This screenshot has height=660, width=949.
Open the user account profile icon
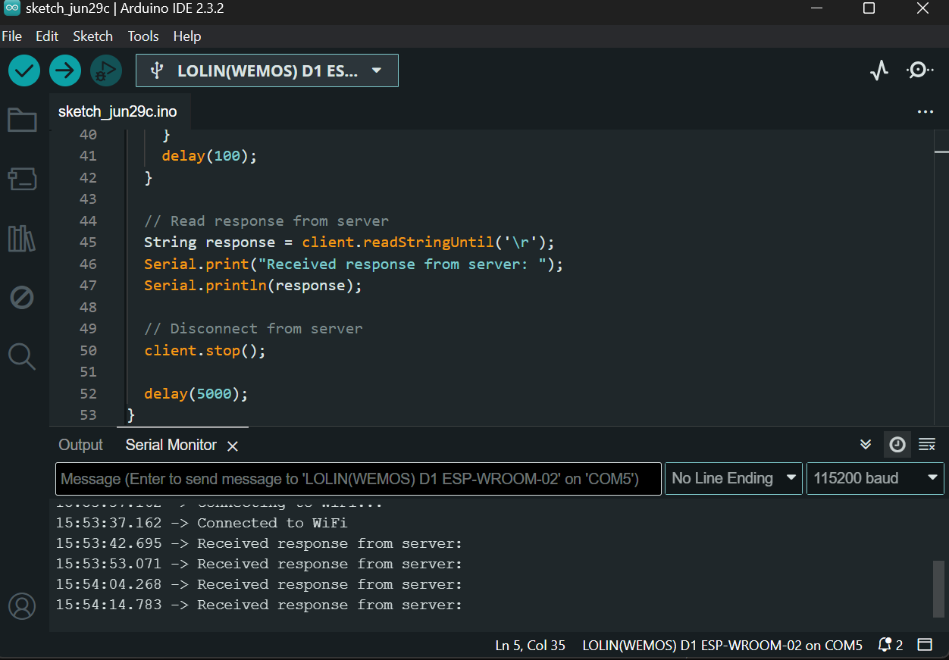22,606
